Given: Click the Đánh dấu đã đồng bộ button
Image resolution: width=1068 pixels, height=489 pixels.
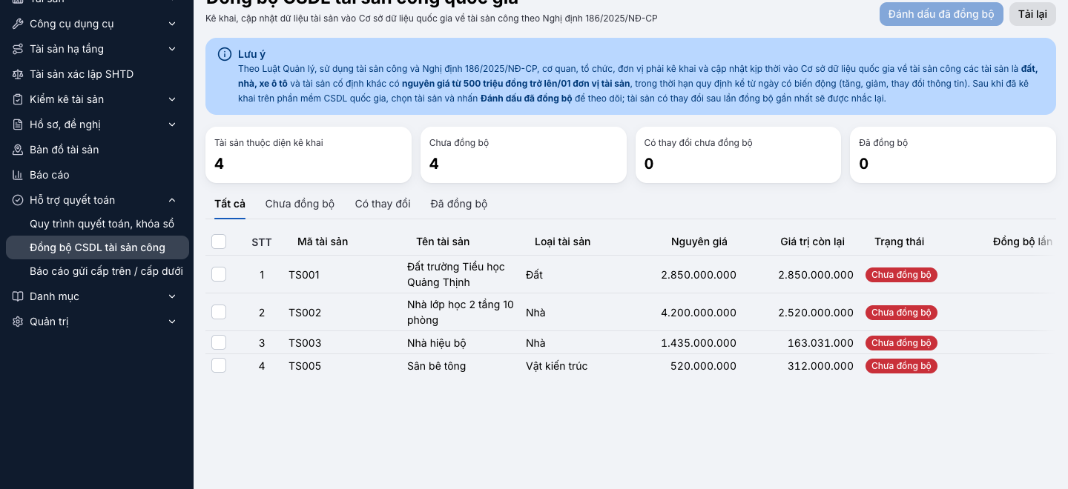Looking at the screenshot, I should pyautogui.click(x=941, y=14).
